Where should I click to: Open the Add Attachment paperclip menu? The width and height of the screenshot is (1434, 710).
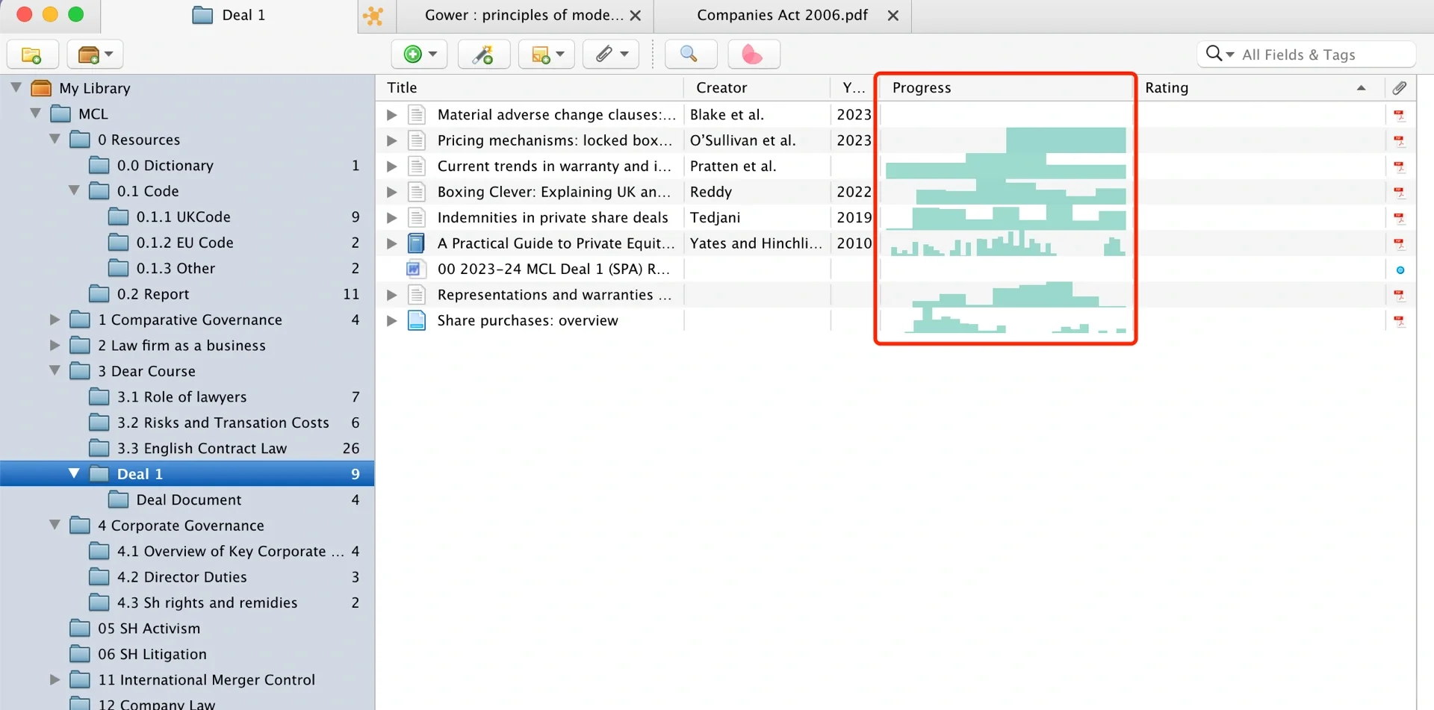click(x=611, y=55)
